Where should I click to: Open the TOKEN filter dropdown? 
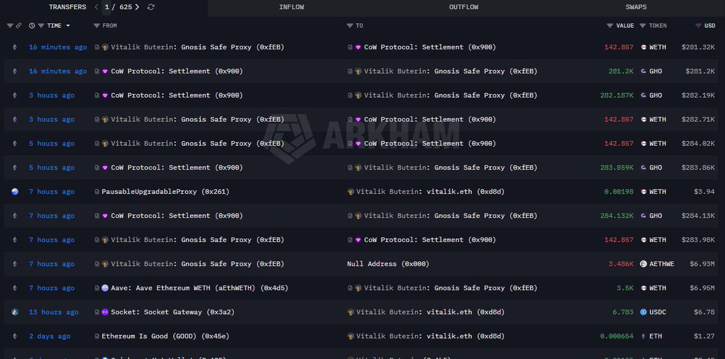[x=643, y=26]
